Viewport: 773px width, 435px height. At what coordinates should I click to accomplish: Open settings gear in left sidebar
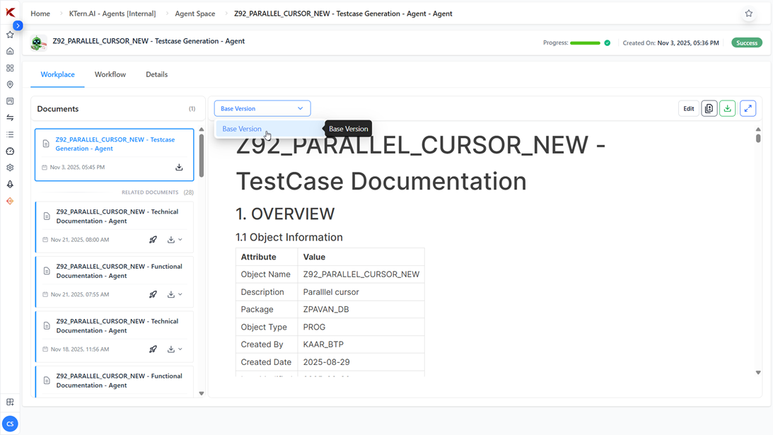coord(10,168)
